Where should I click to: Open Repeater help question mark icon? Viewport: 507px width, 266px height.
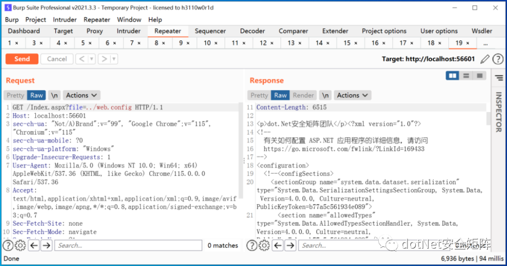[x=498, y=59]
